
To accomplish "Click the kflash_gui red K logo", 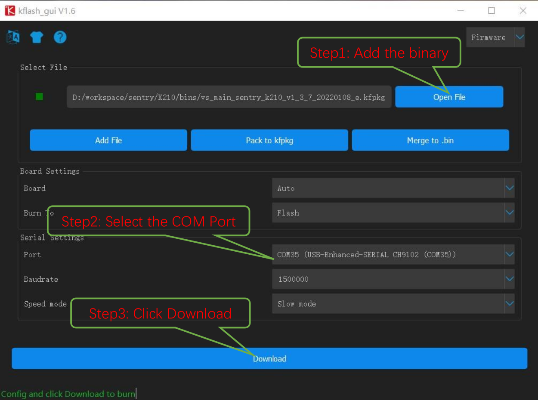I will pyautogui.click(x=9, y=11).
